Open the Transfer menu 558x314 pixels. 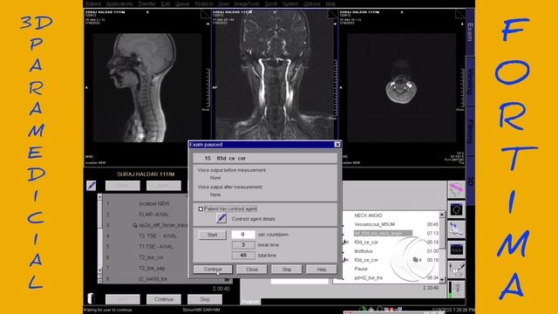point(147,3)
